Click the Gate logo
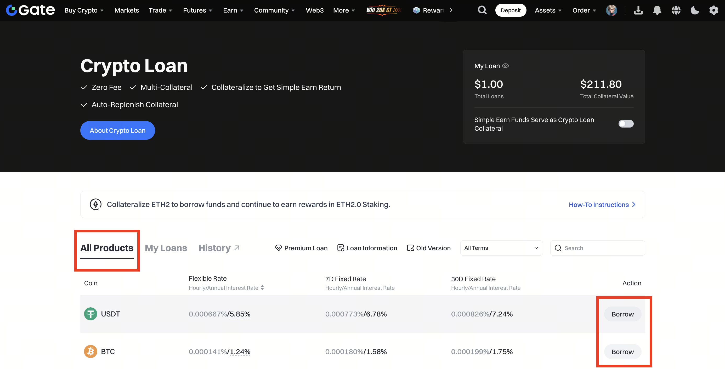 30,10
